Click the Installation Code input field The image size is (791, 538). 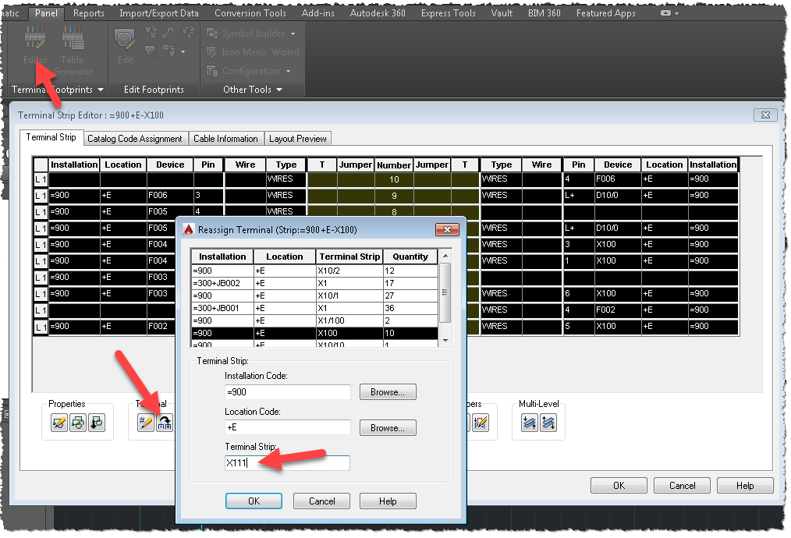click(288, 392)
